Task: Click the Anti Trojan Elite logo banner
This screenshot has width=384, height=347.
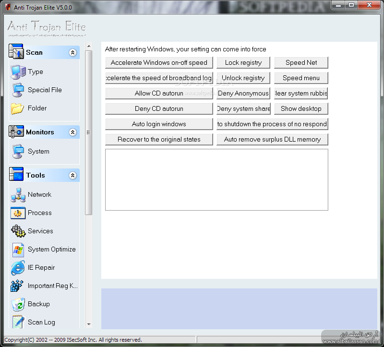Action: [x=47, y=28]
